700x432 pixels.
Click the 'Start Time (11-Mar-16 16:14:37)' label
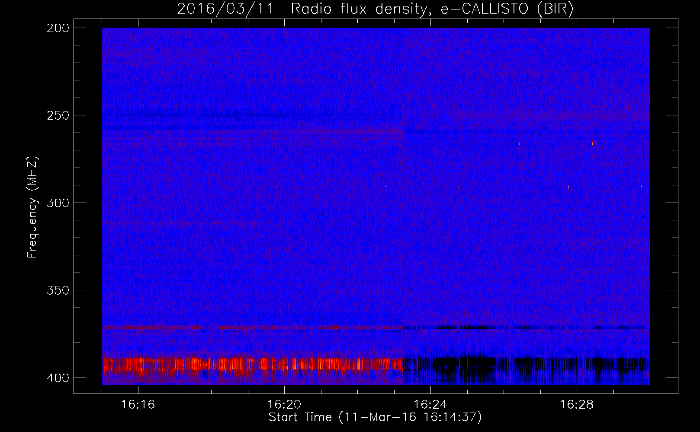(x=375, y=417)
